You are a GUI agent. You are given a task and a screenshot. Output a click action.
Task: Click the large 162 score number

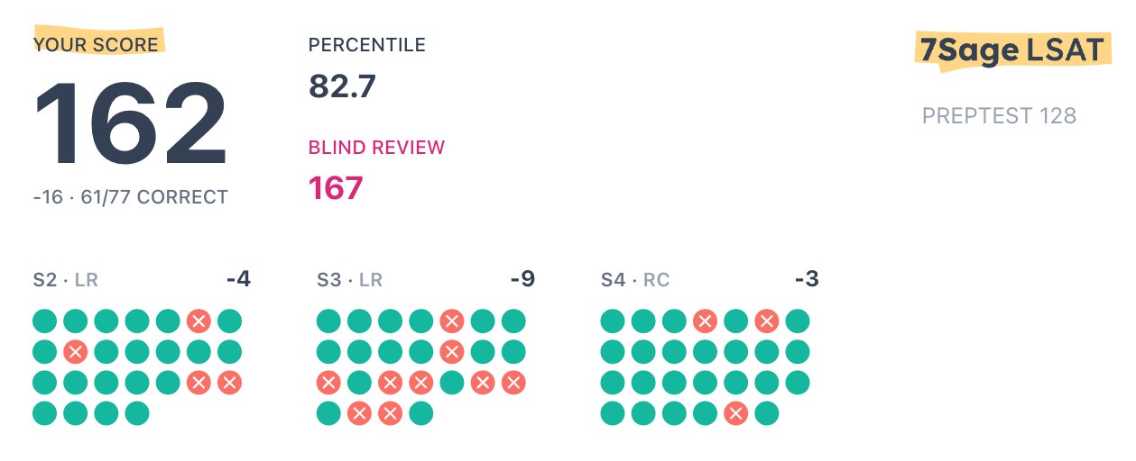click(x=131, y=122)
